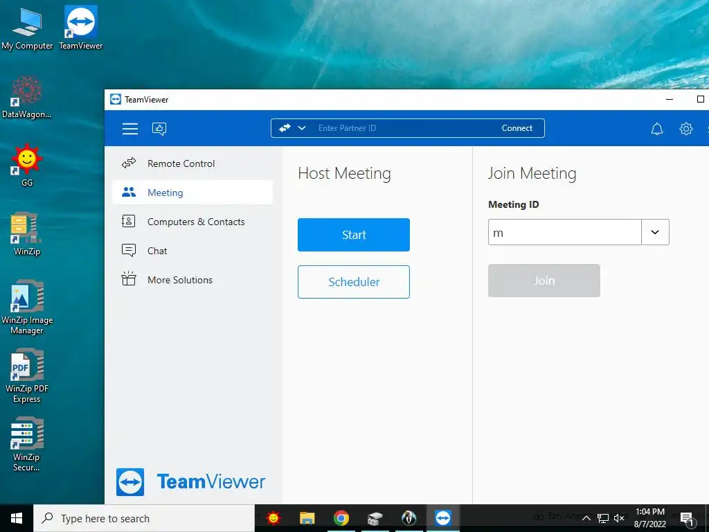Screen dimensions: 709x532
Task: Select WinZip PDF Express shortcut
Action: point(27,375)
